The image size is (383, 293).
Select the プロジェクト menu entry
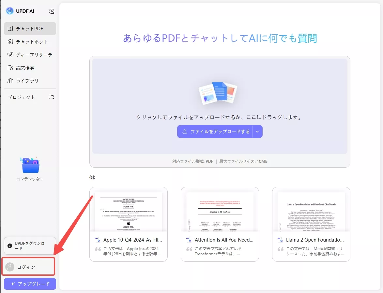(x=22, y=97)
